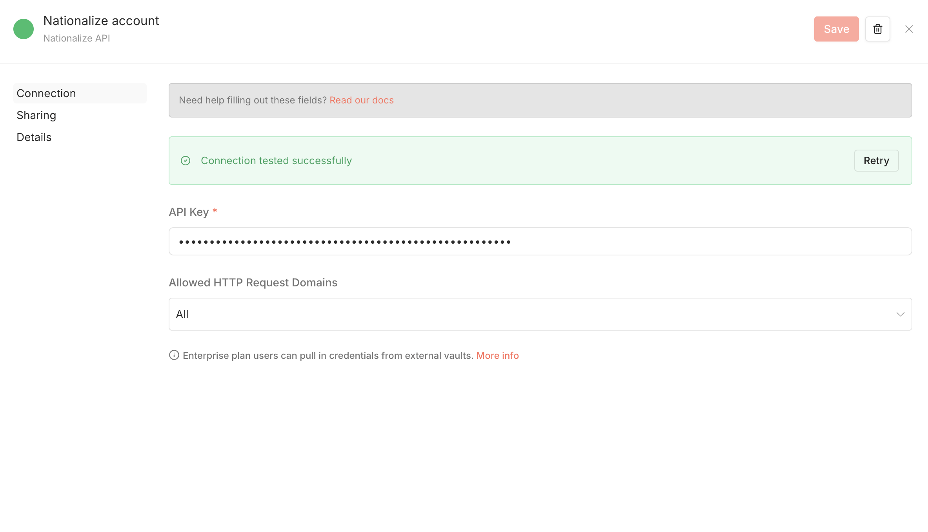Click the Connection tested successfully message
Screen dimensions: 928x532
[x=277, y=161]
